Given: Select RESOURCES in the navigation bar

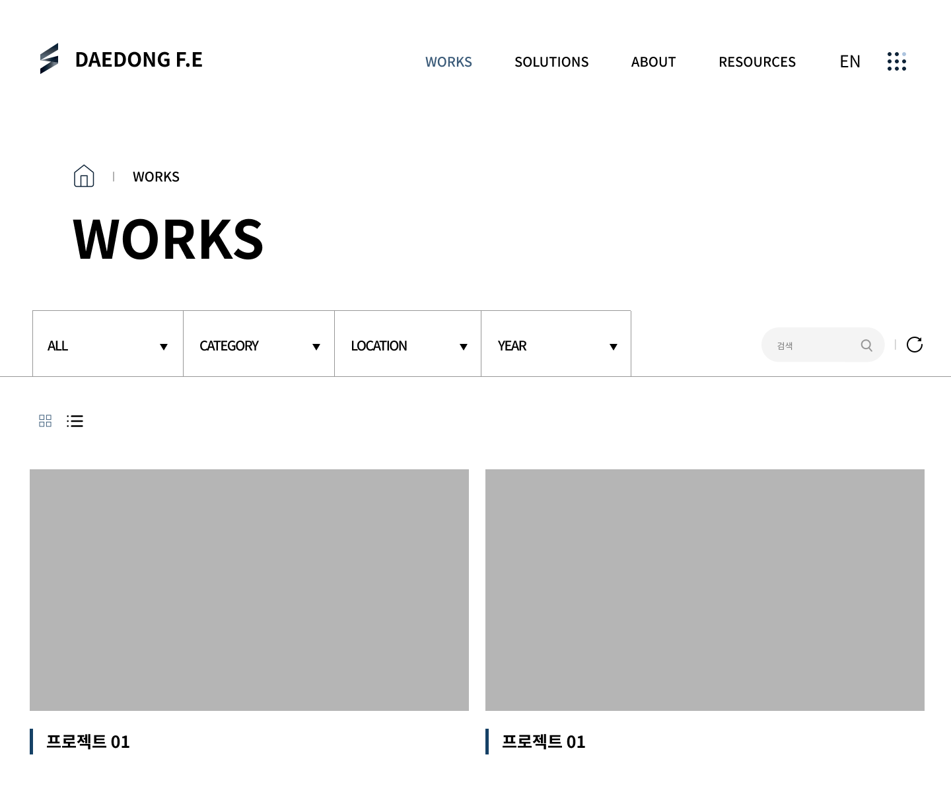Looking at the screenshot, I should (x=757, y=62).
